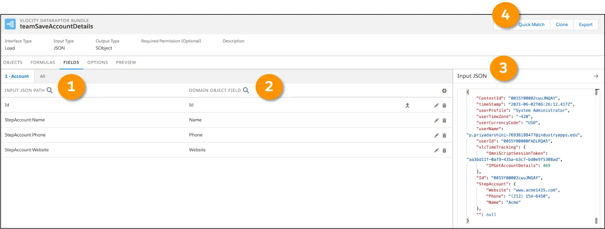Search the Domain Object Field column
Image resolution: width=605 pixels, height=229 pixels.
(246, 90)
